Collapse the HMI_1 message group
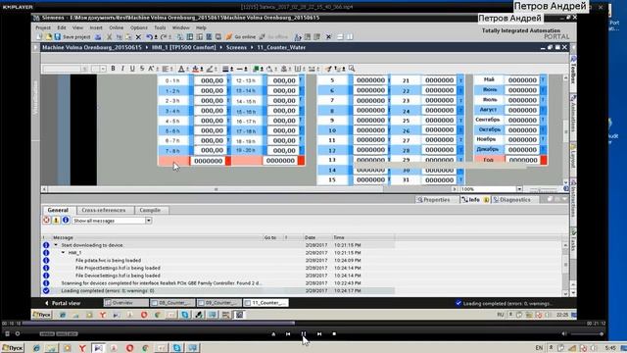 tap(63, 253)
